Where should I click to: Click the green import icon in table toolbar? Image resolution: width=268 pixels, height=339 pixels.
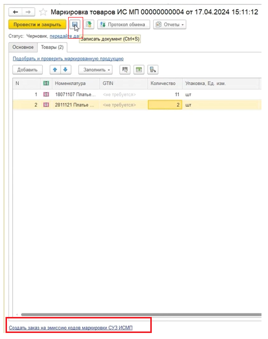point(139,70)
